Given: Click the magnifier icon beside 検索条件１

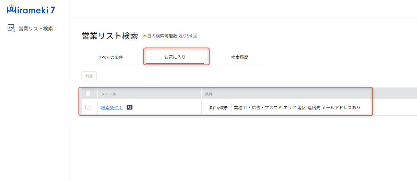Looking at the screenshot, I should tap(129, 107).
